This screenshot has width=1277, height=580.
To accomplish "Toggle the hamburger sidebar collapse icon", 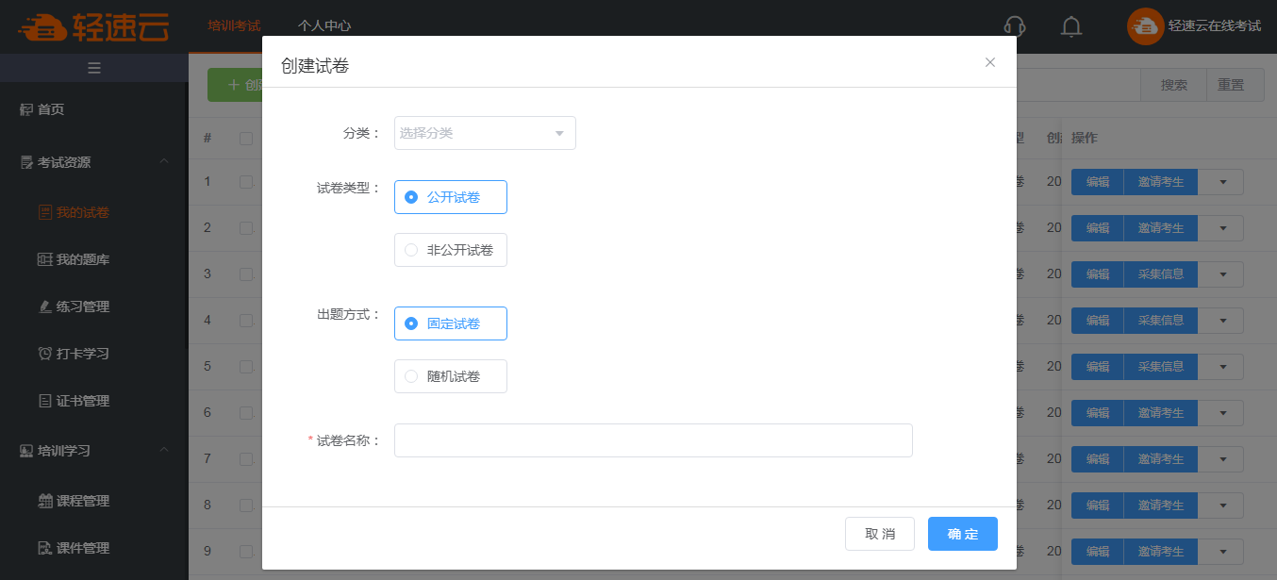I will click(94, 67).
